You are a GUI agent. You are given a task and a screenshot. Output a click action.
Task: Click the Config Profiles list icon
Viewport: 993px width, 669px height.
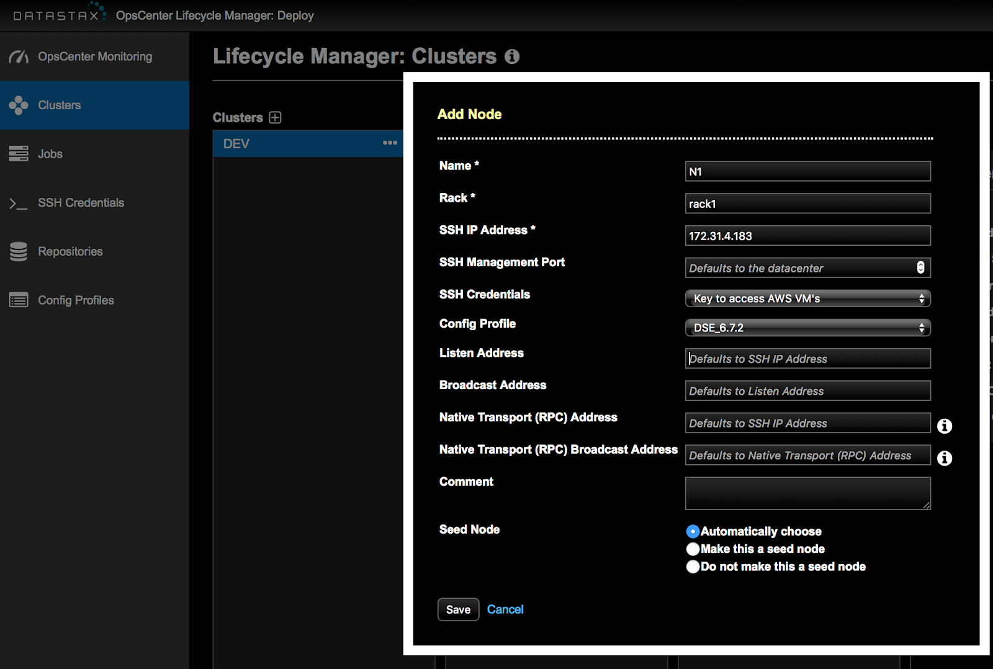pyautogui.click(x=19, y=300)
